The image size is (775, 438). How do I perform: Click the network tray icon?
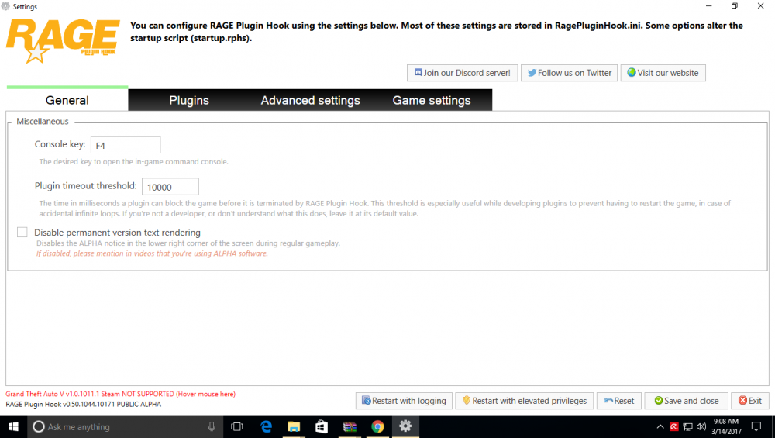(x=687, y=426)
